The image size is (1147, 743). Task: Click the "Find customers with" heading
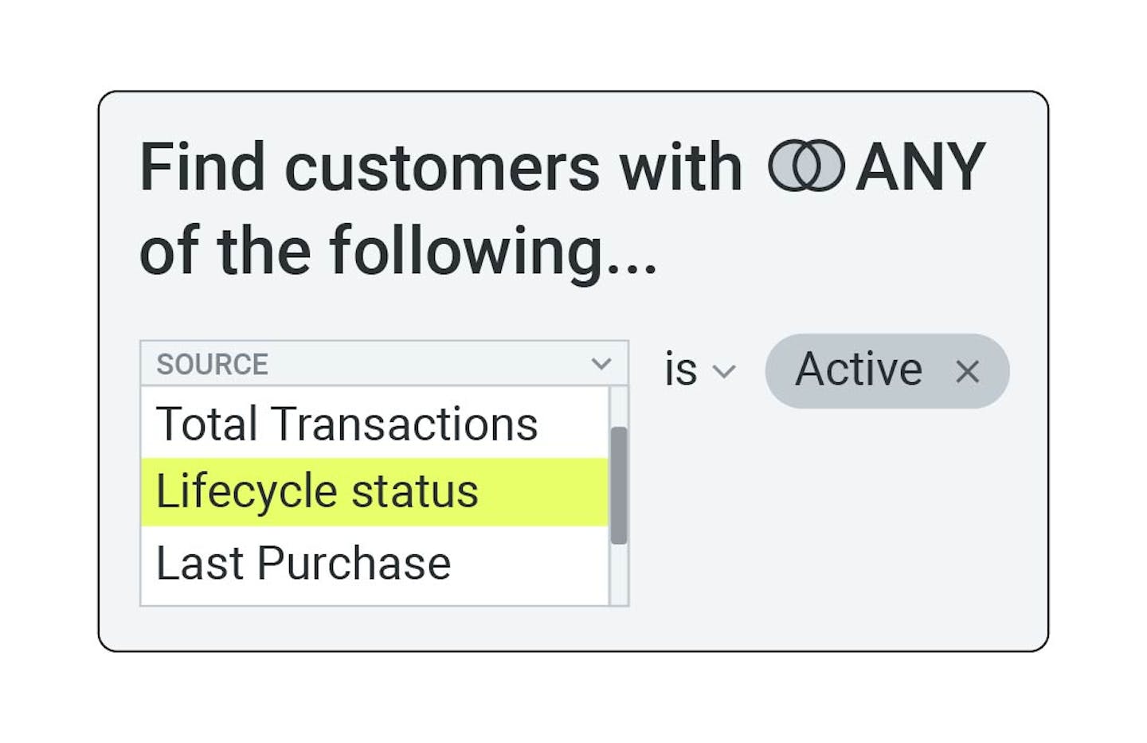pos(440,167)
